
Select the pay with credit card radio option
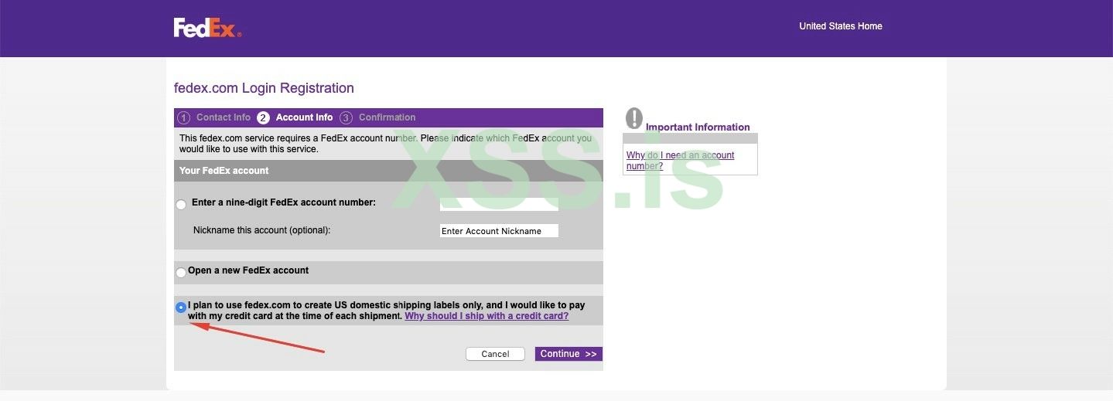coord(181,308)
